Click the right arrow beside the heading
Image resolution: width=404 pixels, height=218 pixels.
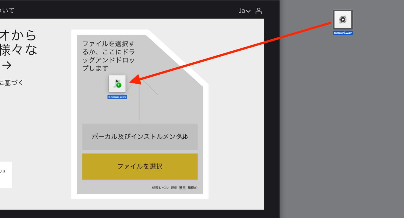(x=7, y=65)
